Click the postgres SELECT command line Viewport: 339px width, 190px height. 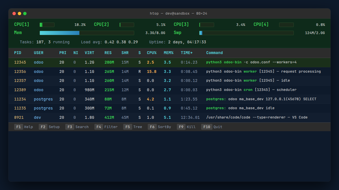[x=261, y=99]
